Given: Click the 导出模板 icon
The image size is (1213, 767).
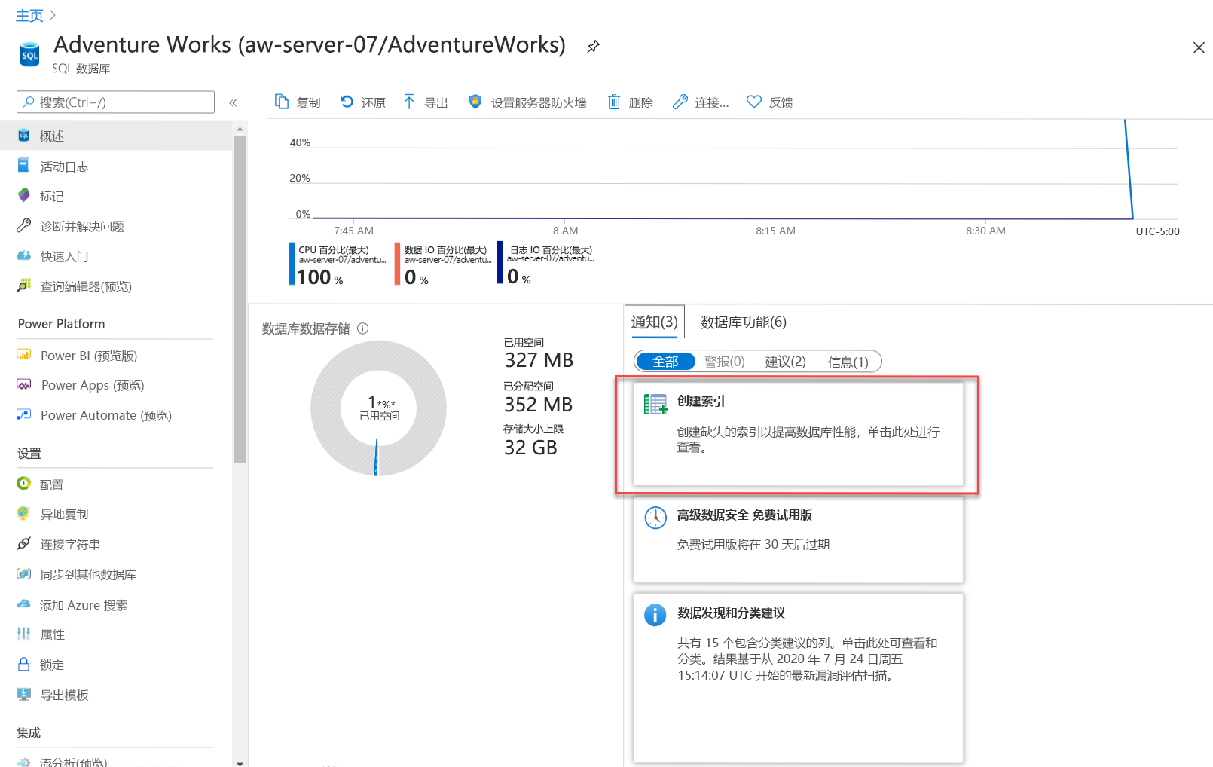Looking at the screenshot, I should (24, 694).
